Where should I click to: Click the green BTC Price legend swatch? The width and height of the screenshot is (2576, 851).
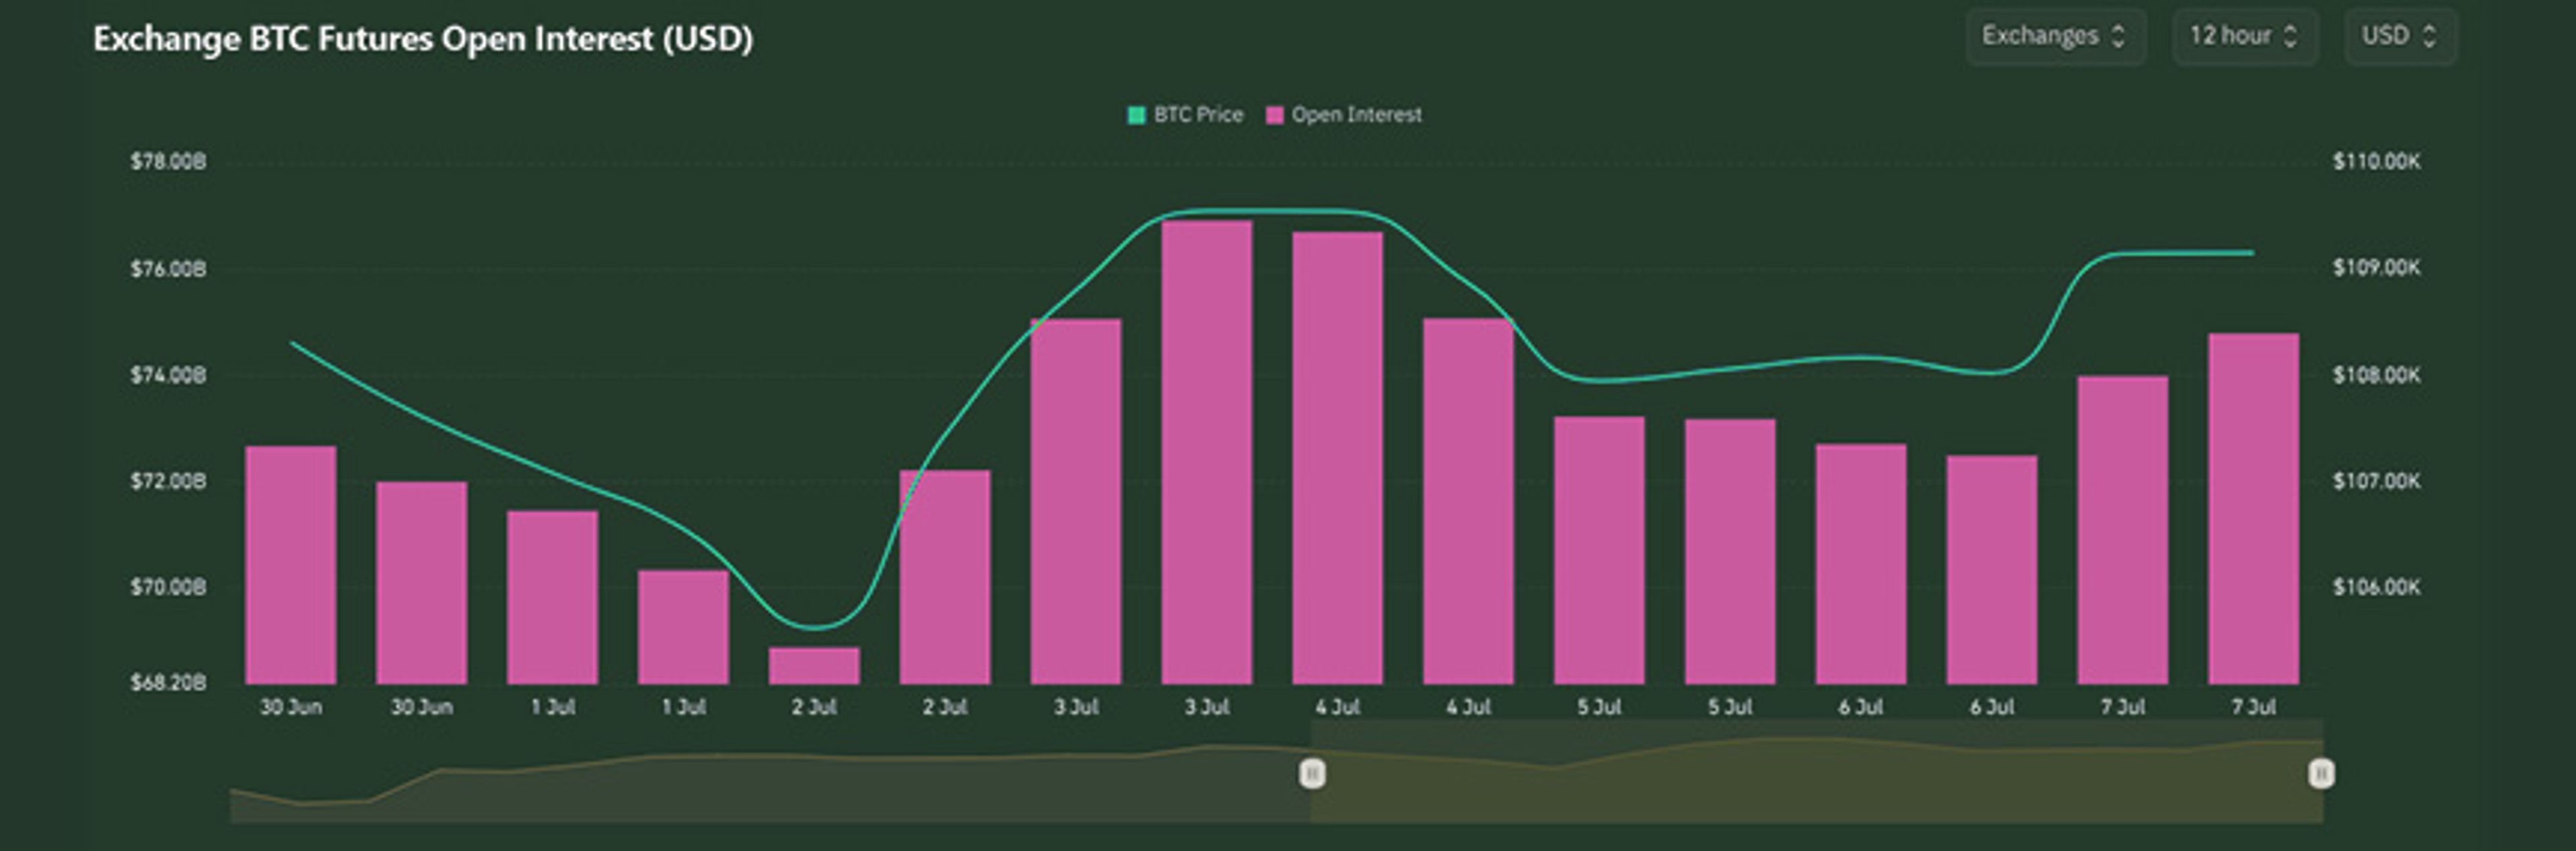1136,115
